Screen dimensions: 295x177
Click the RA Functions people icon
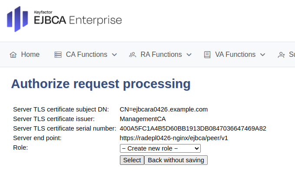click(133, 55)
